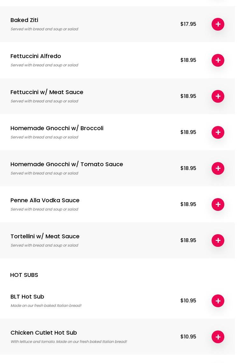
Task: Open the Baked Ziti item name
Action: (24, 20)
